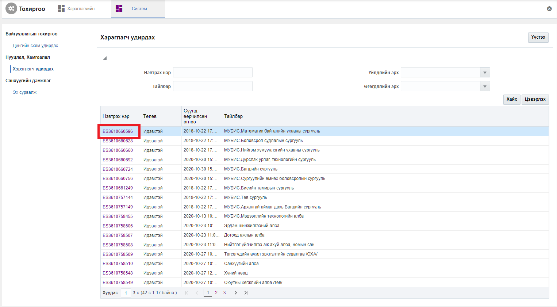This screenshot has width=557, height=307.
Task: Switch to the Хэрэглэгчийн tab
Action: click(82, 9)
